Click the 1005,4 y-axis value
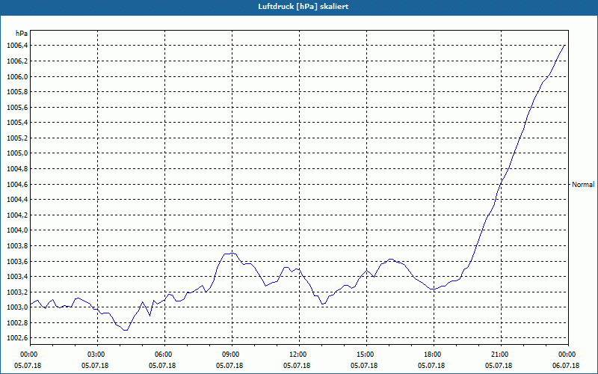 pyautogui.click(x=17, y=123)
